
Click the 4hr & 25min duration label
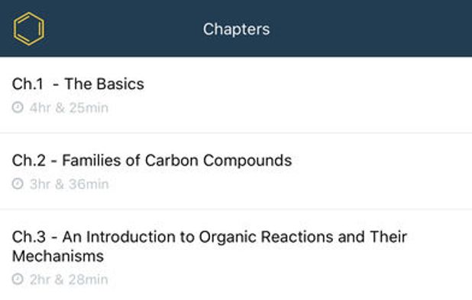point(69,107)
